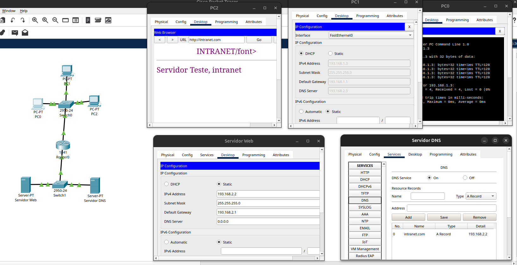Open the Physical tab in Servidor DNS
The image size is (517, 265).
click(355, 154)
